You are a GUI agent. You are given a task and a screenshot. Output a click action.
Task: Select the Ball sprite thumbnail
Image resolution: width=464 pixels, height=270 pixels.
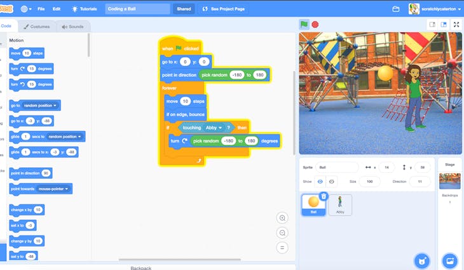click(313, 205)
